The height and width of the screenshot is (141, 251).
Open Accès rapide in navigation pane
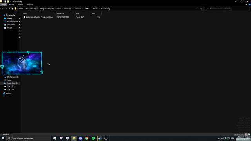pos(10,15)
